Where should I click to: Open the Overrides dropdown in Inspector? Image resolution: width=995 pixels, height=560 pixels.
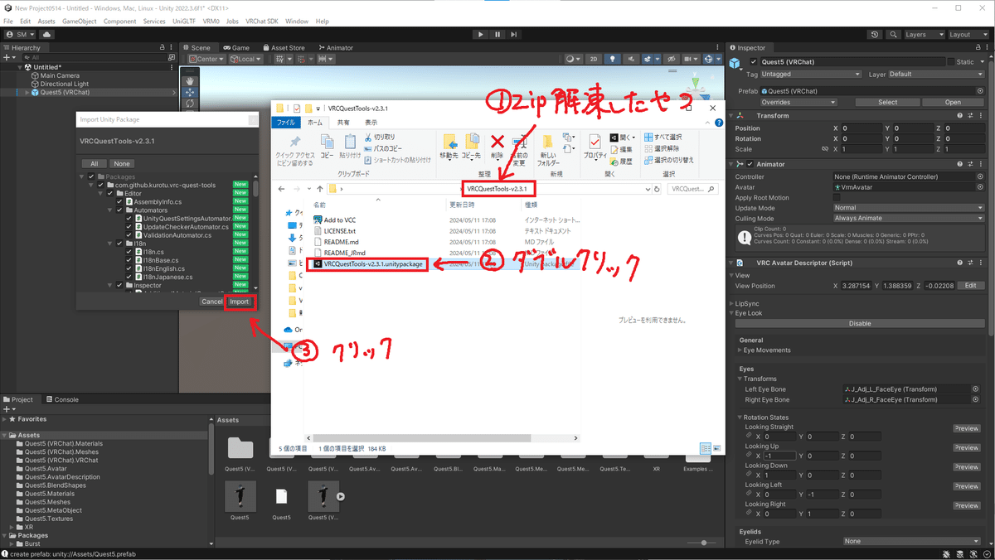tap(797, 102)
